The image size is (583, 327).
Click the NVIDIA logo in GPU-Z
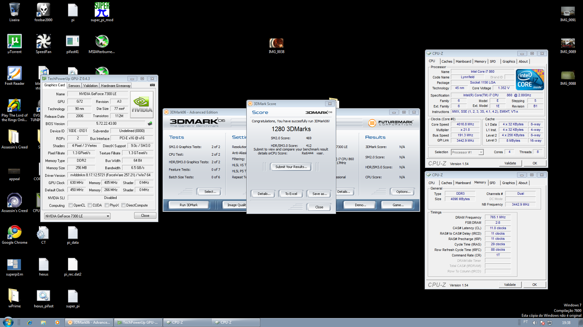(x=142, y=104)
